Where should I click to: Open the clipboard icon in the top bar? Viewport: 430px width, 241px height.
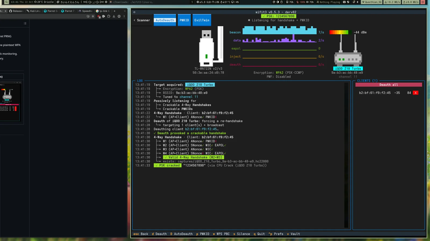(x=281, y=2)
